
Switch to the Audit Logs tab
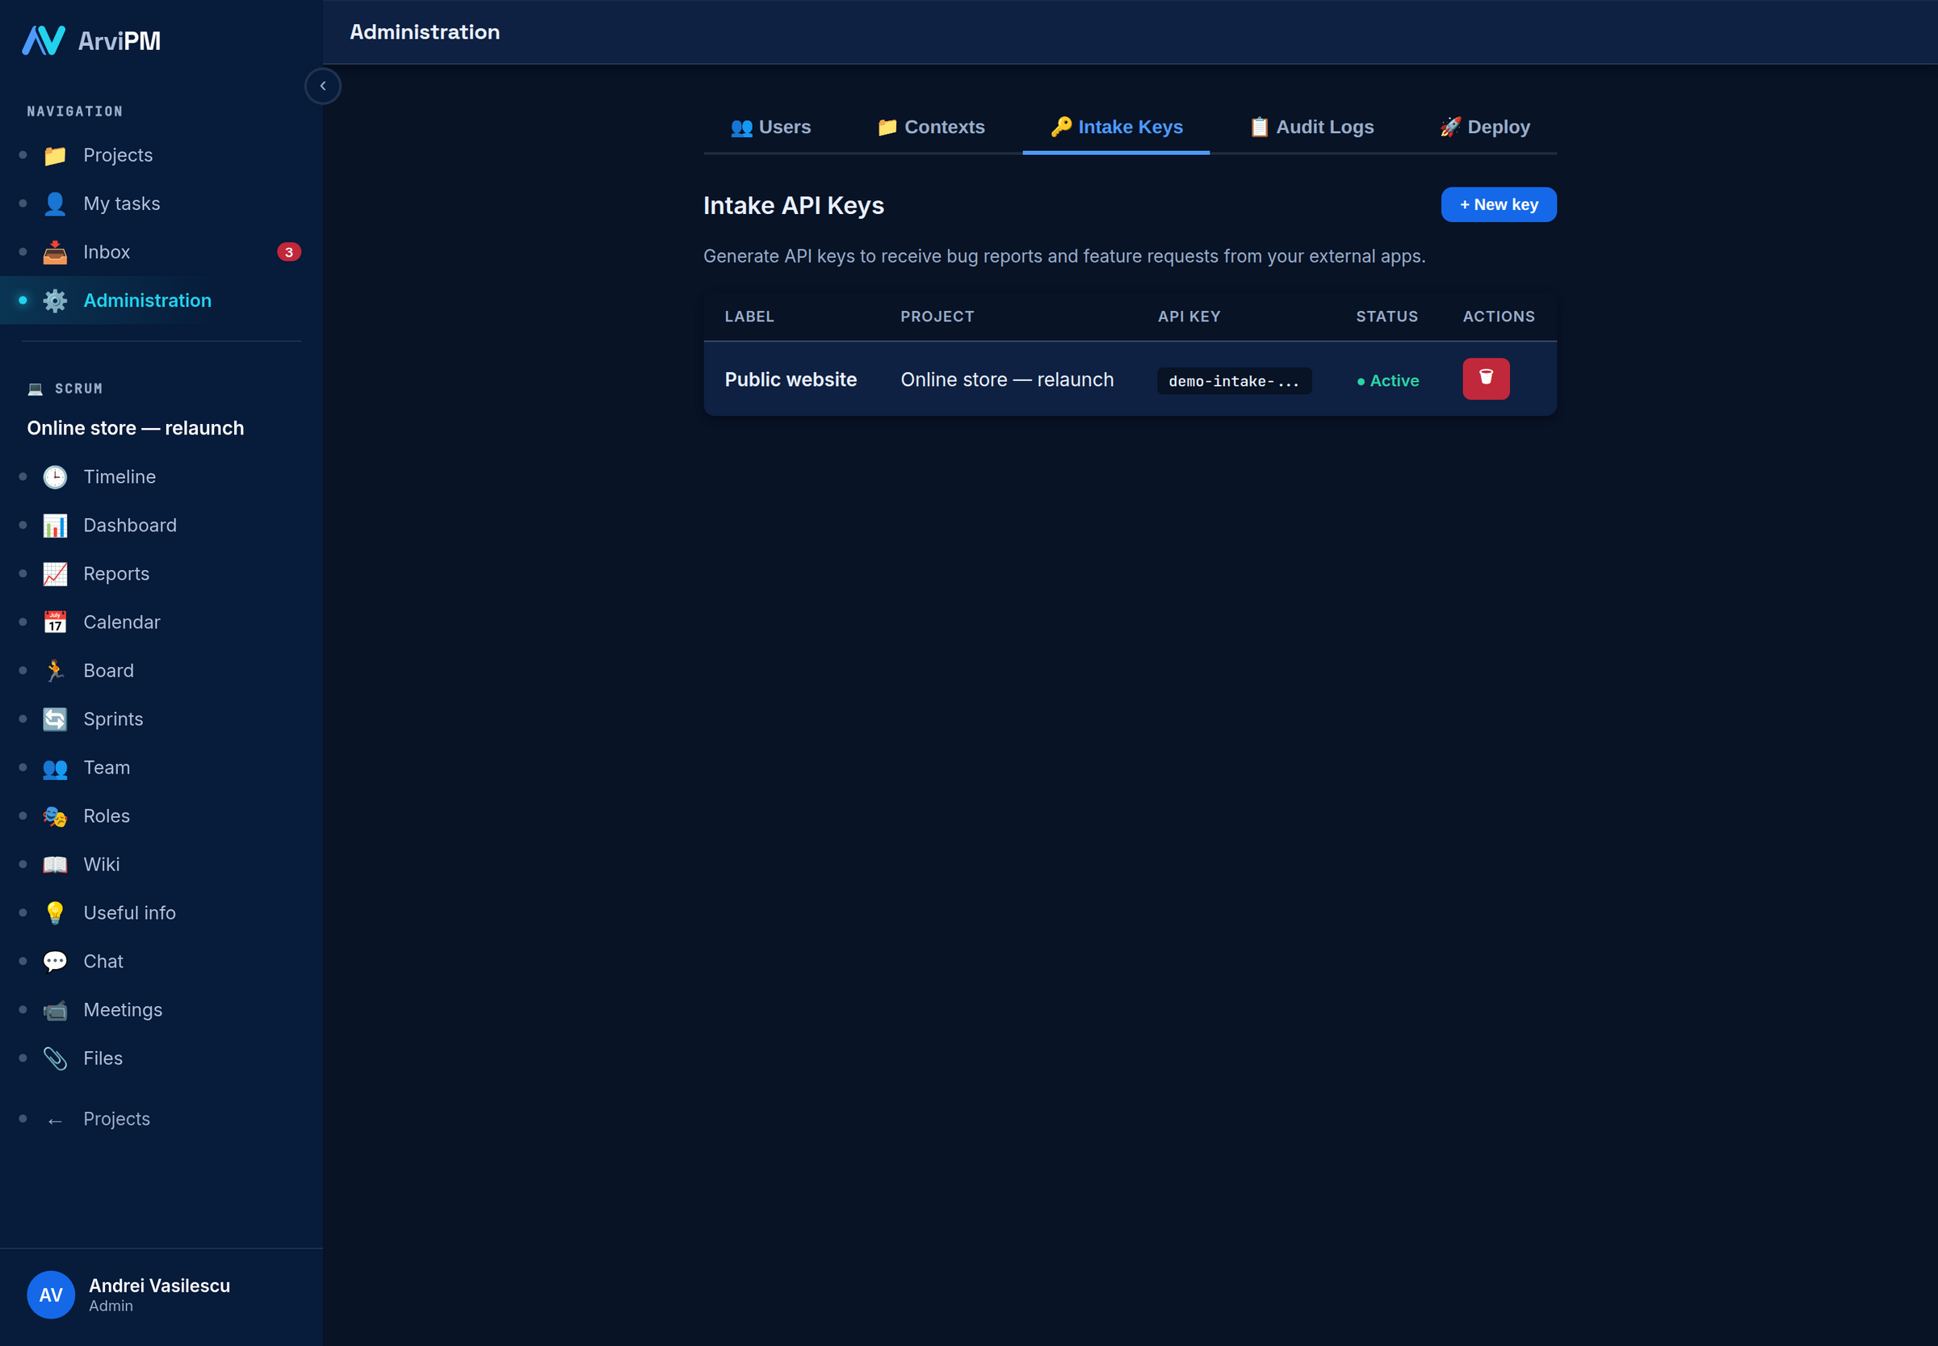coord(1311,127)
